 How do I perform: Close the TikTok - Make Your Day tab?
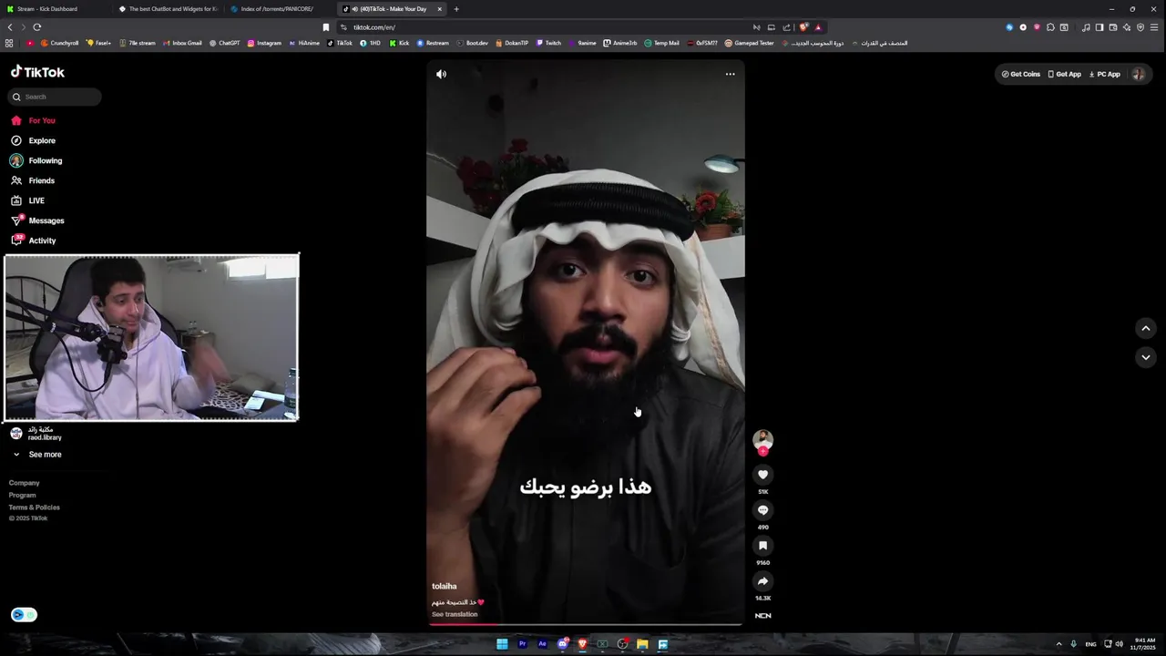[x=439, y=9]
